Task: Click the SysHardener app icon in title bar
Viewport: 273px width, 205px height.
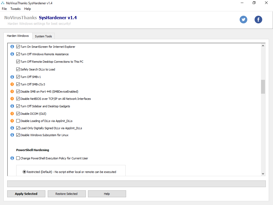Action: coord(3,3)
